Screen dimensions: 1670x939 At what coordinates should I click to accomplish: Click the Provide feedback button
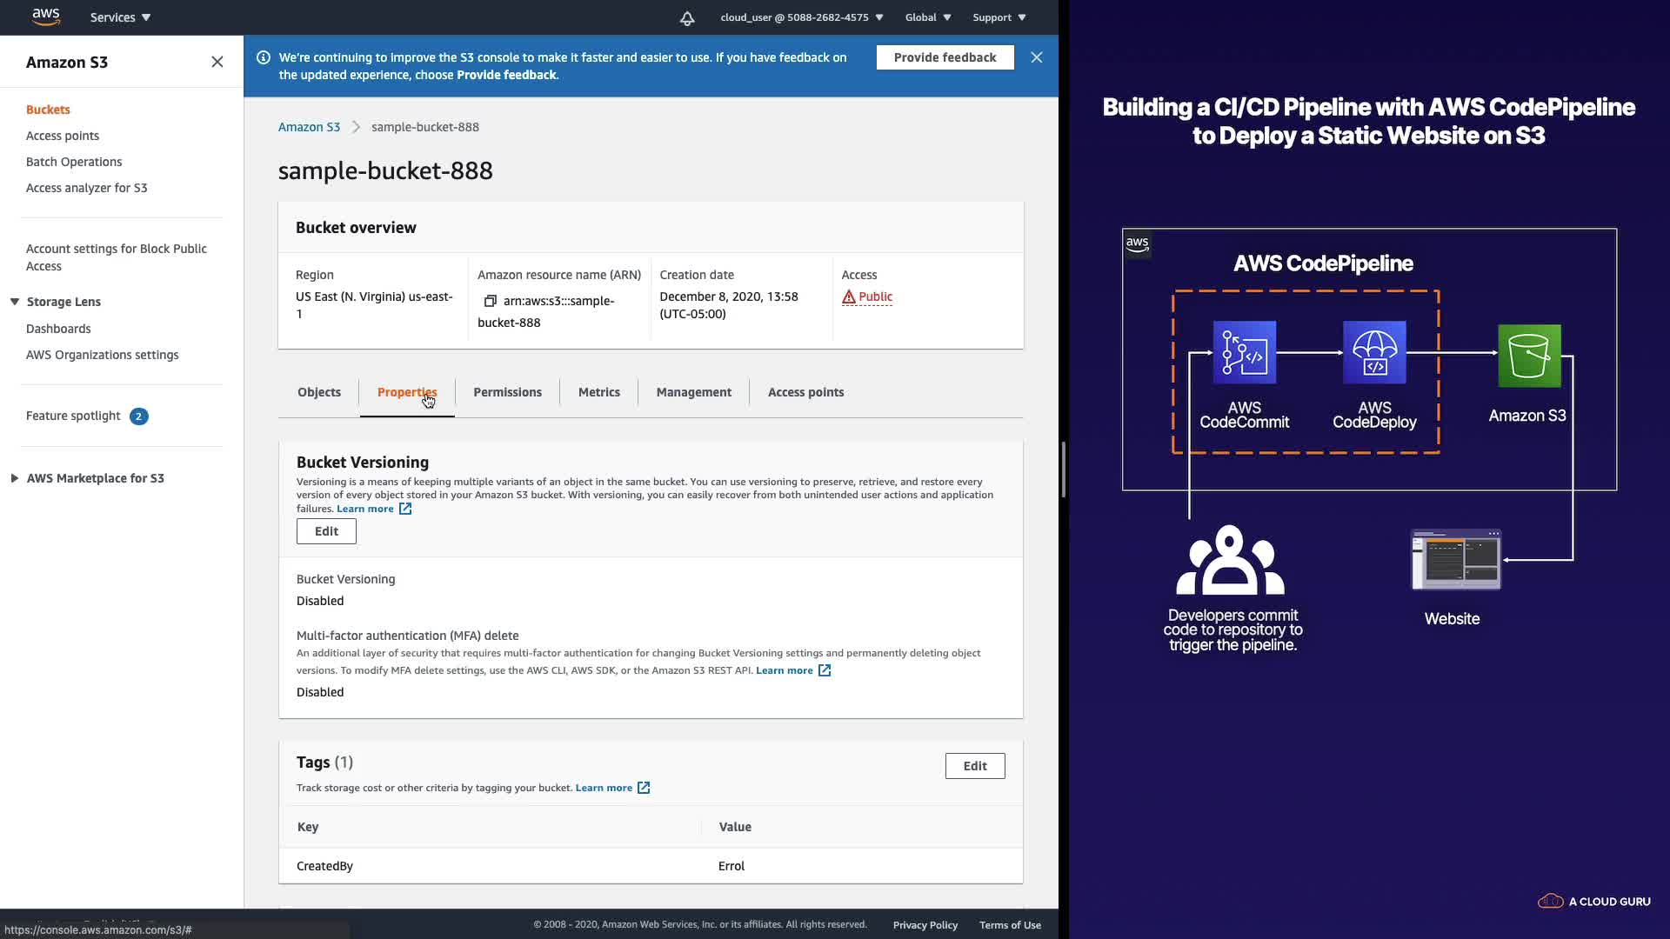(x=945, y=57)
